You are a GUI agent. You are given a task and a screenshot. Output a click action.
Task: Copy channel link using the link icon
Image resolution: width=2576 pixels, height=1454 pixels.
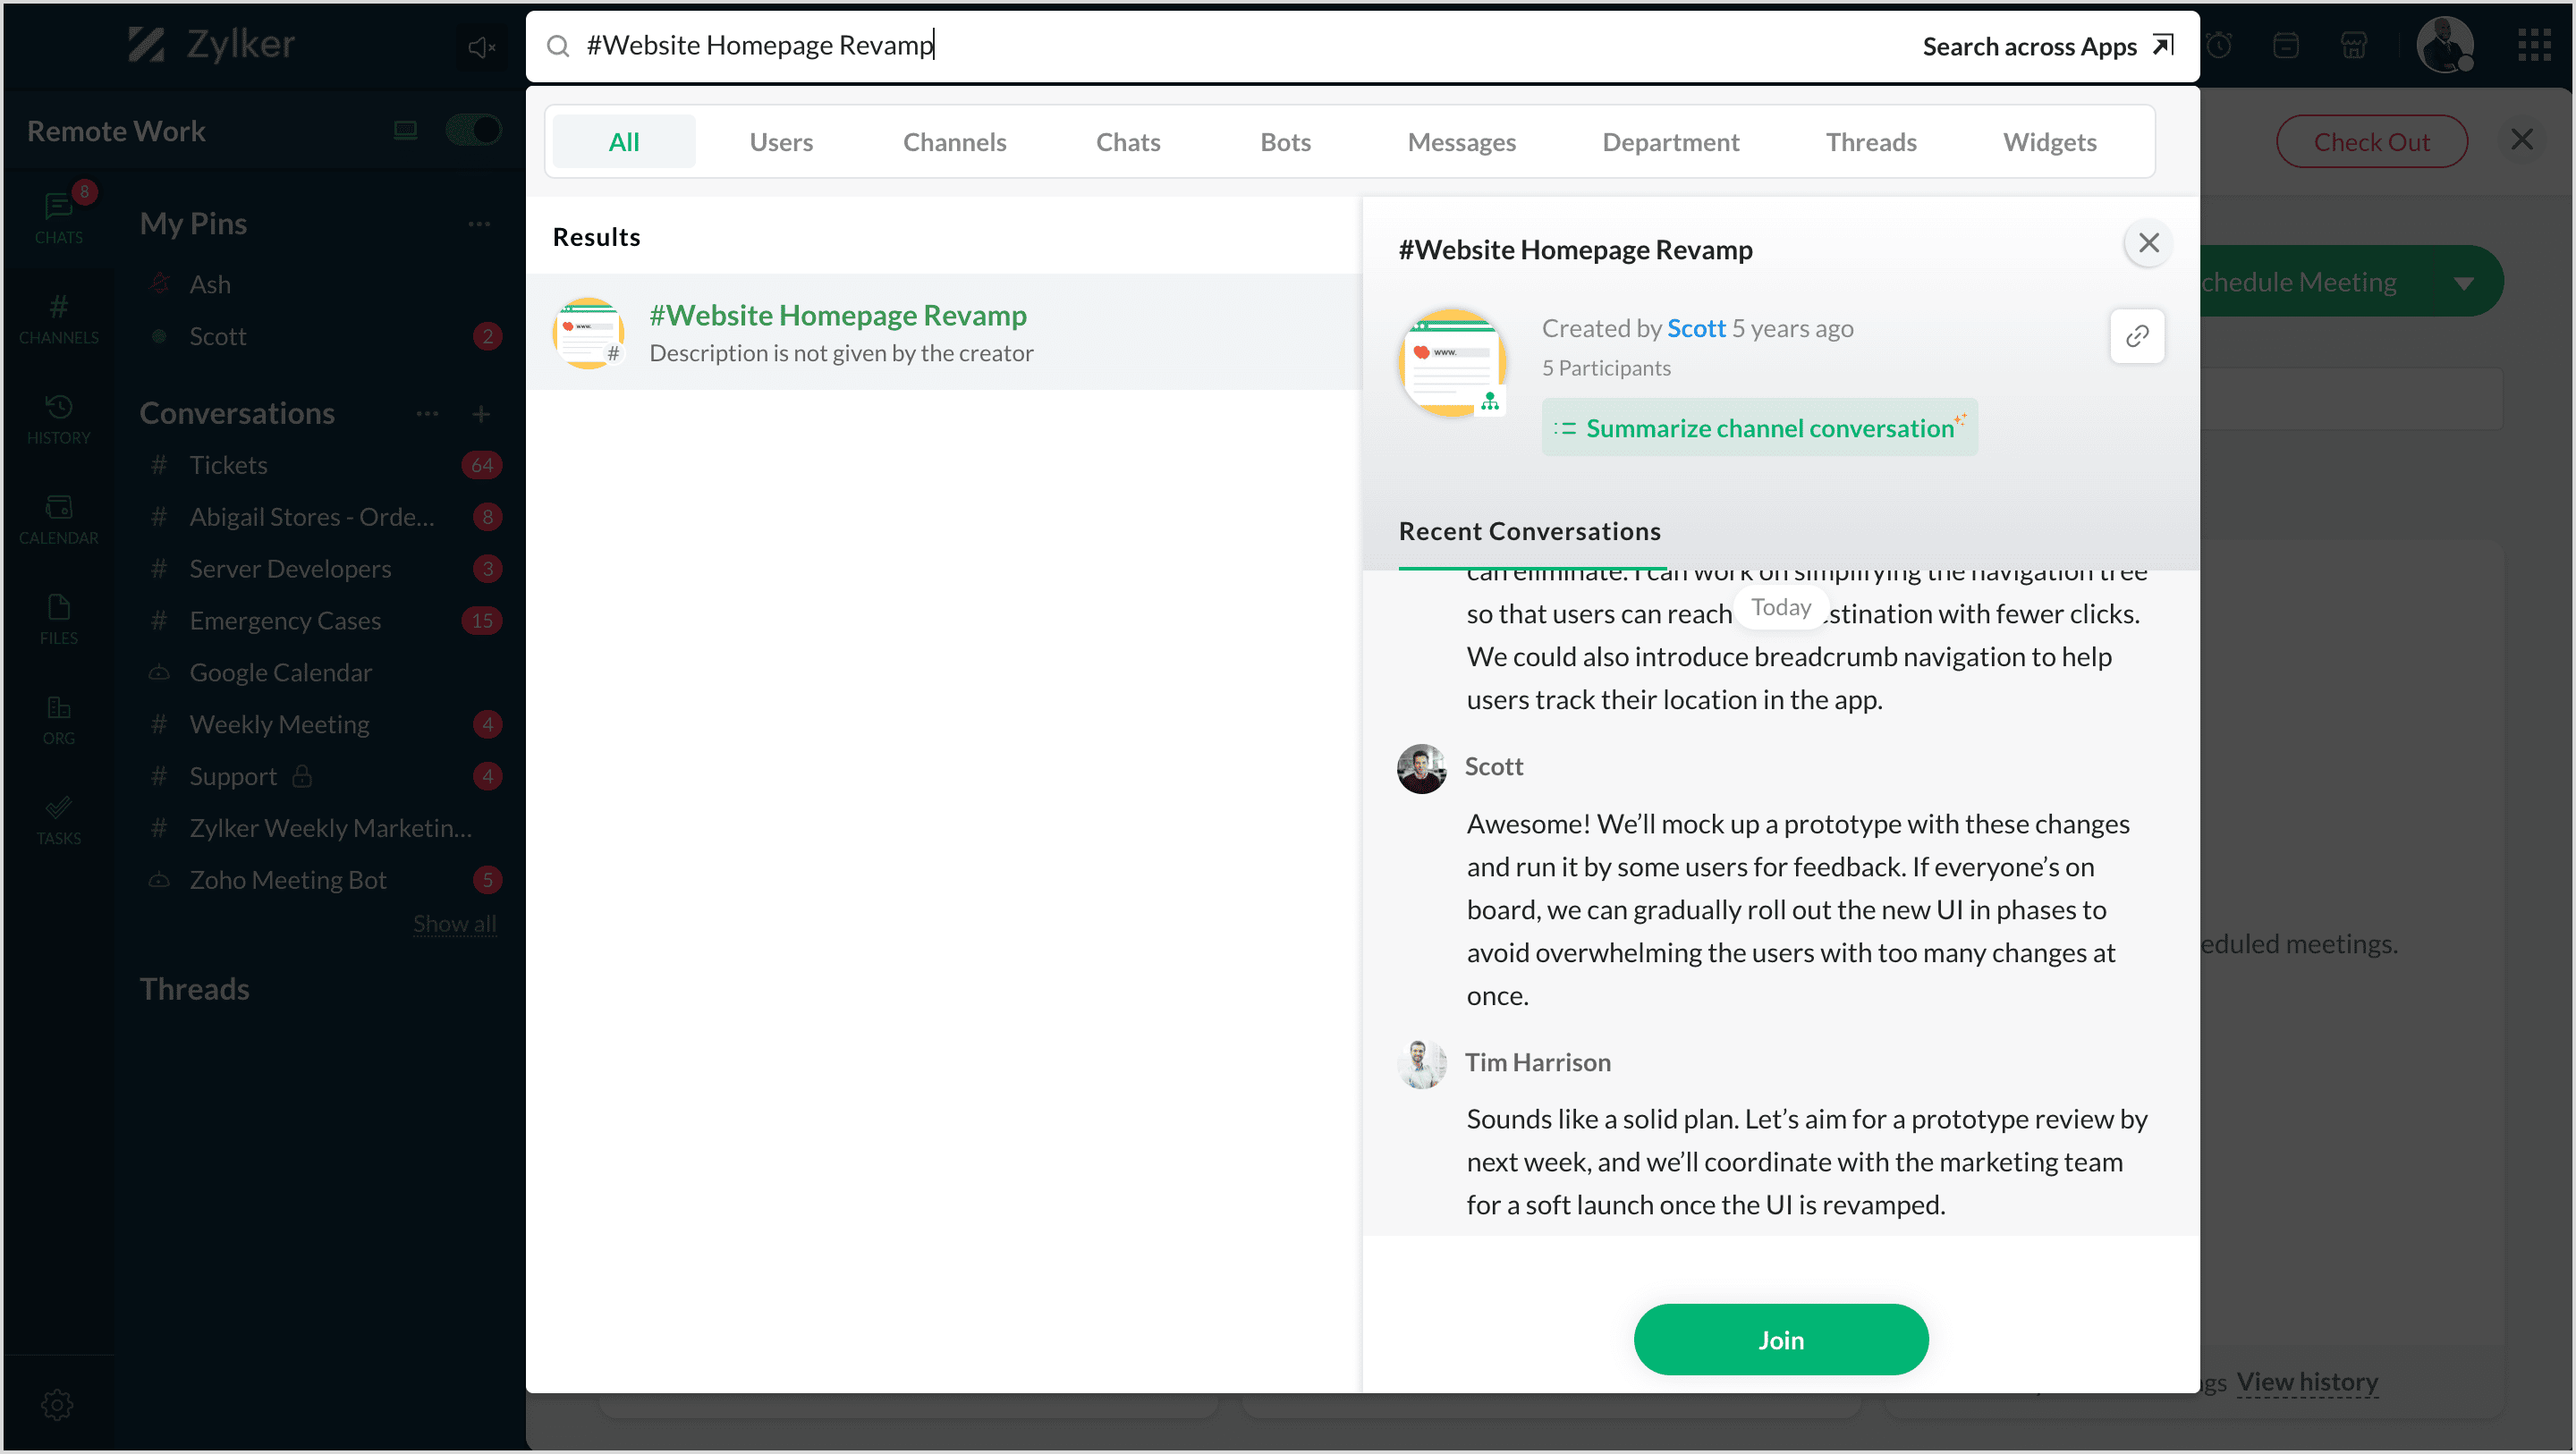pyautogui.click(x=2136, y=336)
